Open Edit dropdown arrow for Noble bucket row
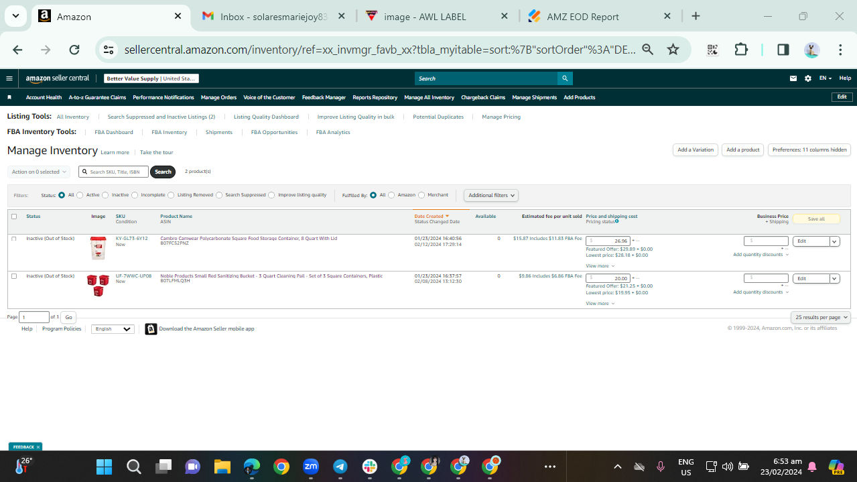 tap(835, 278)
